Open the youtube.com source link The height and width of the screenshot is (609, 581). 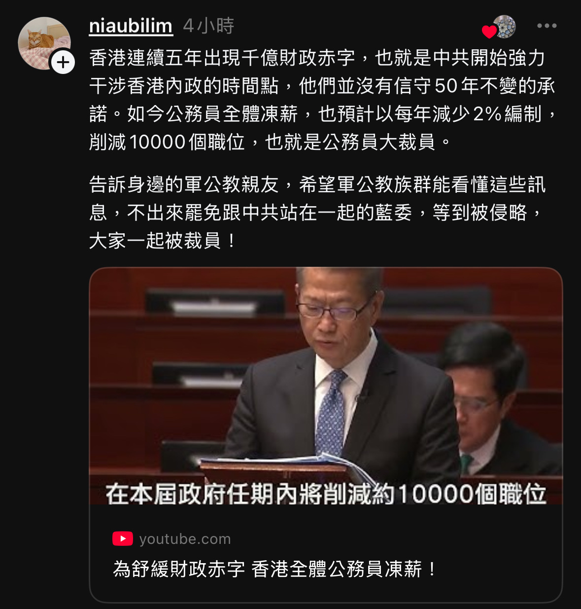pyautogui.click(x=185, y=539)
